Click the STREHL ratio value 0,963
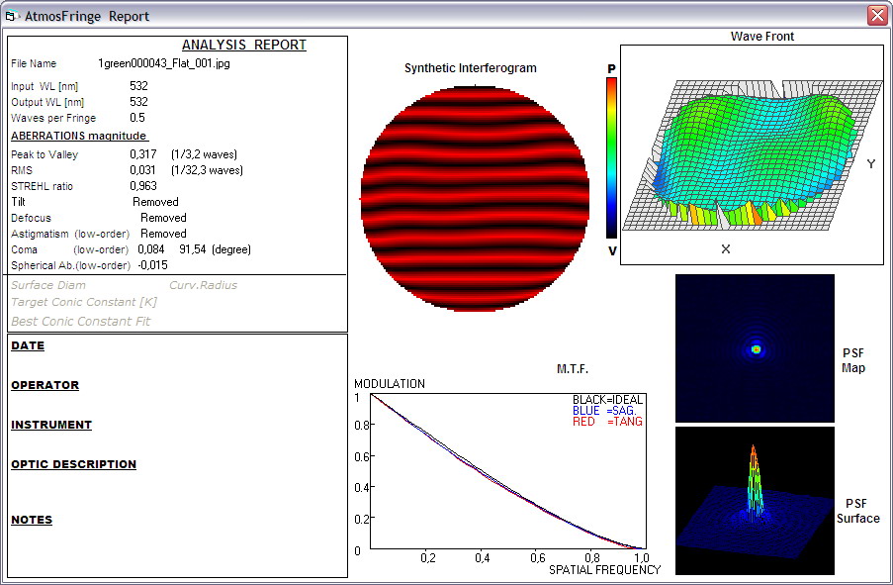Image resolution: width=893 pixels, height=585 pixels. pos(143,186)
